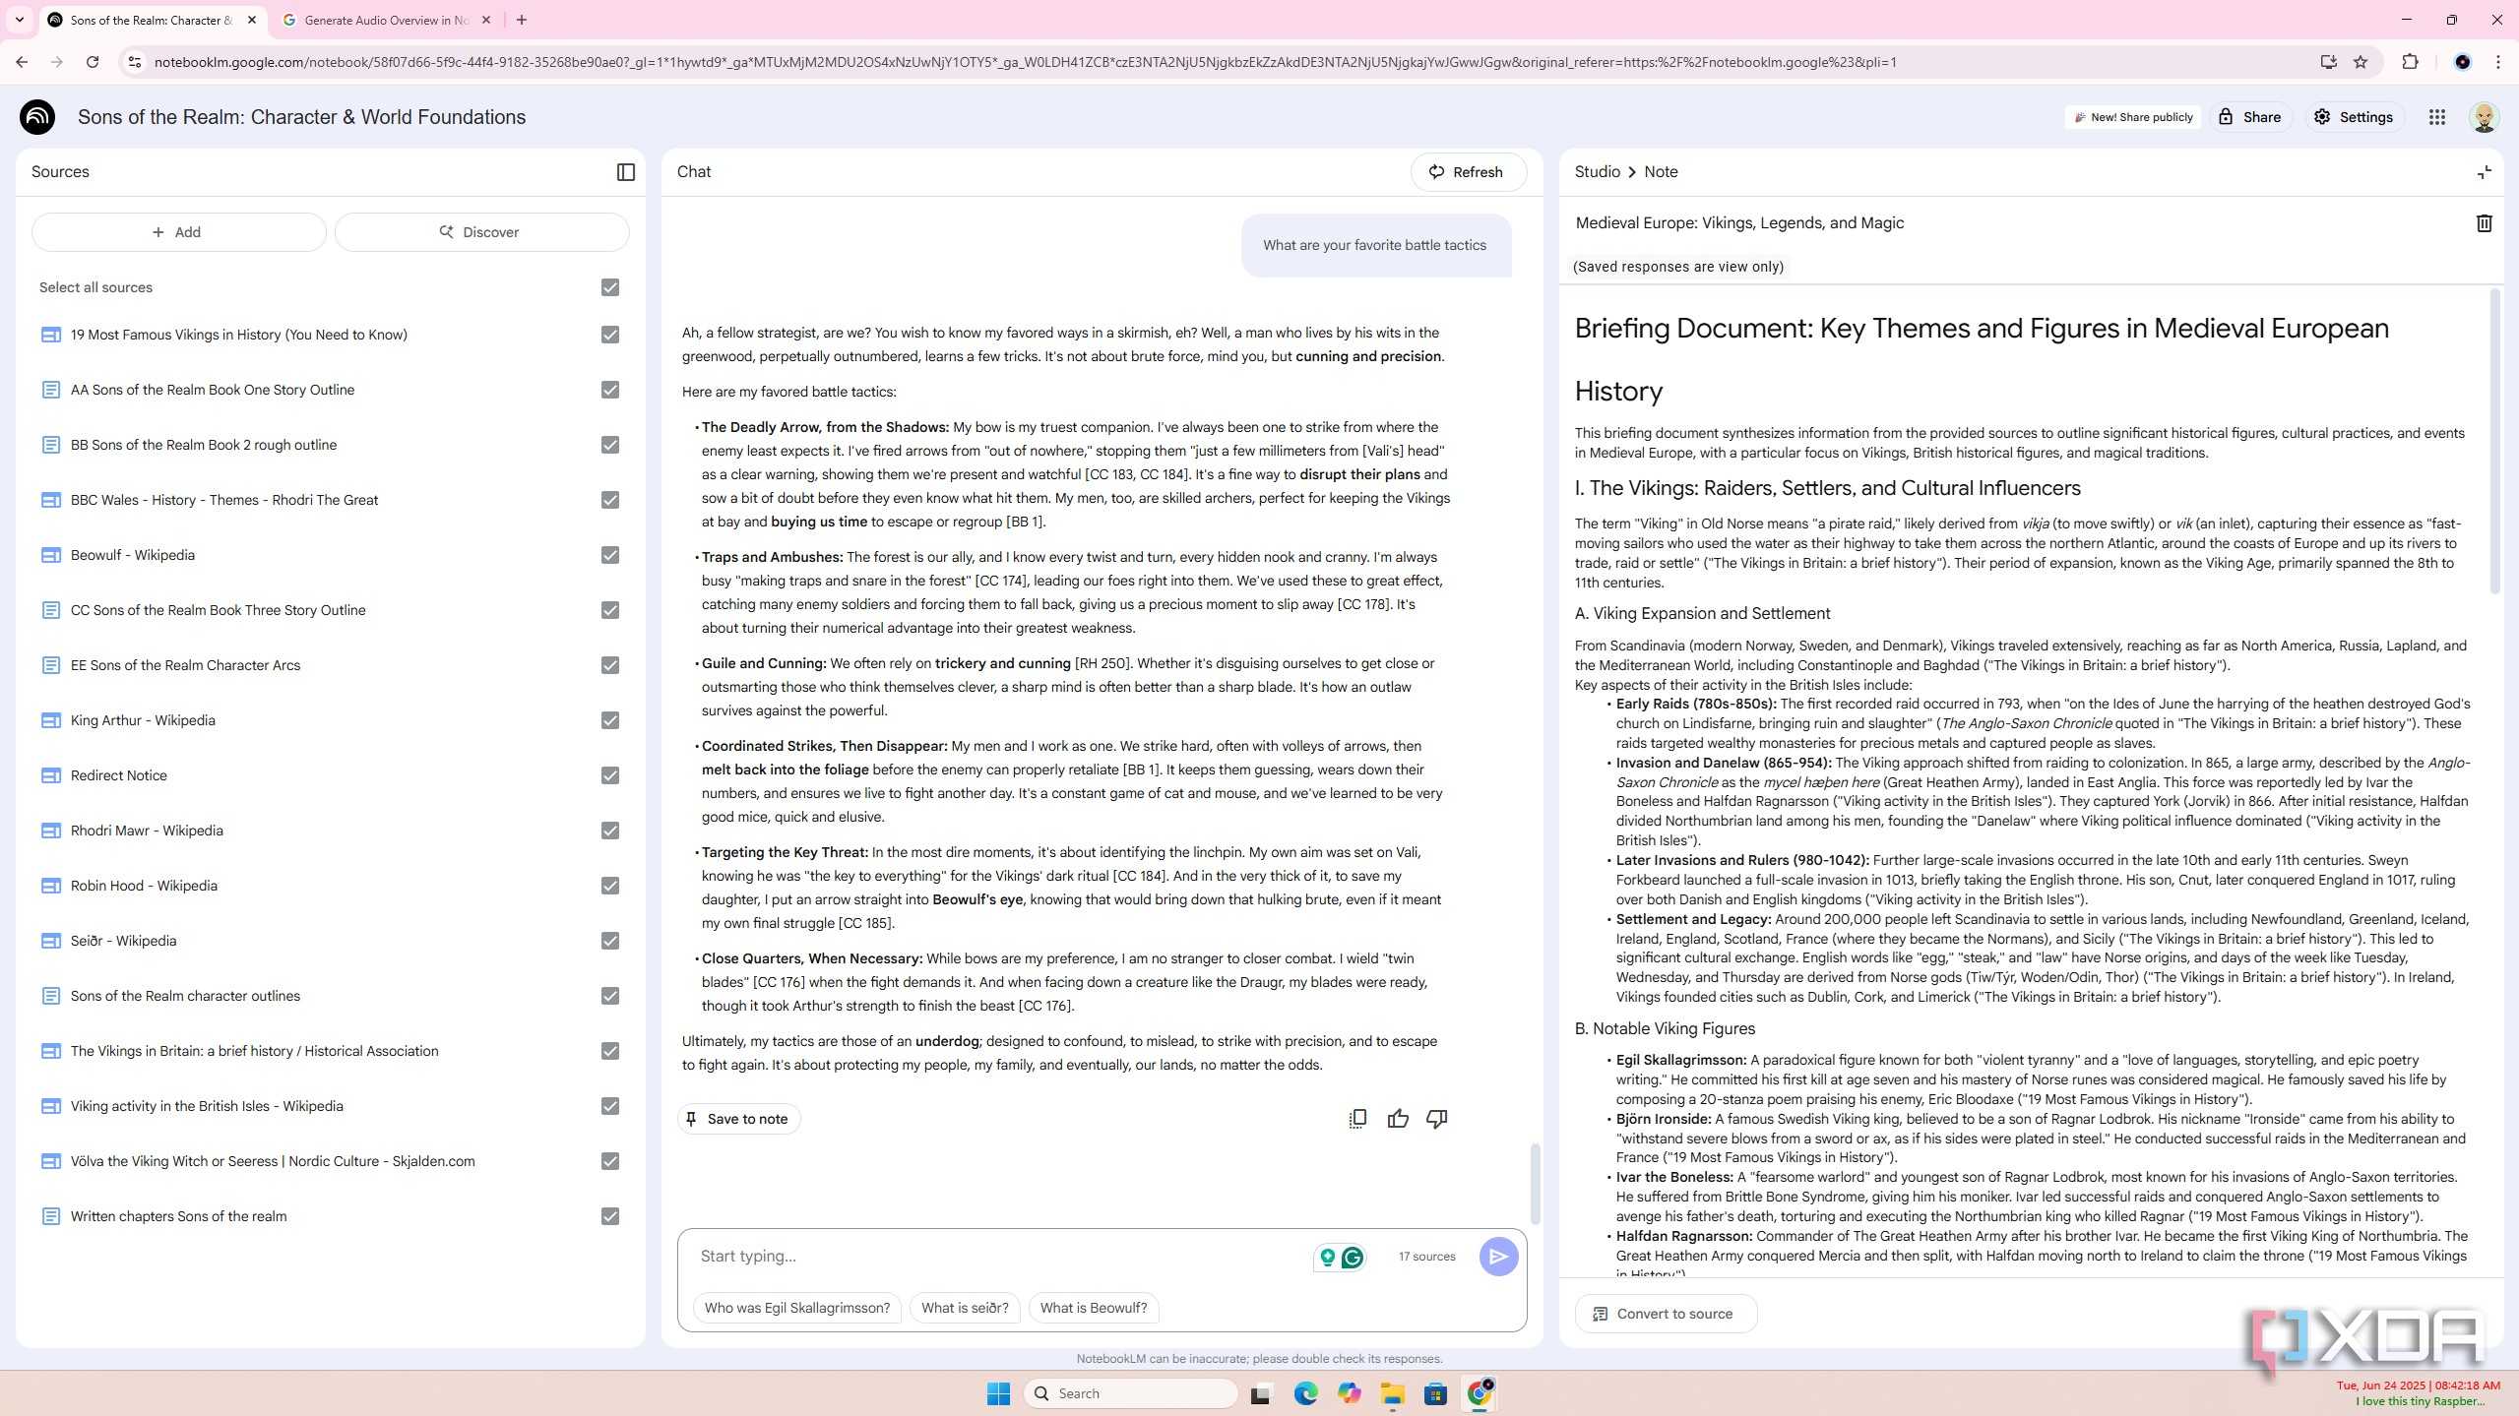Click Save to note button

[x=737, y=1119]
